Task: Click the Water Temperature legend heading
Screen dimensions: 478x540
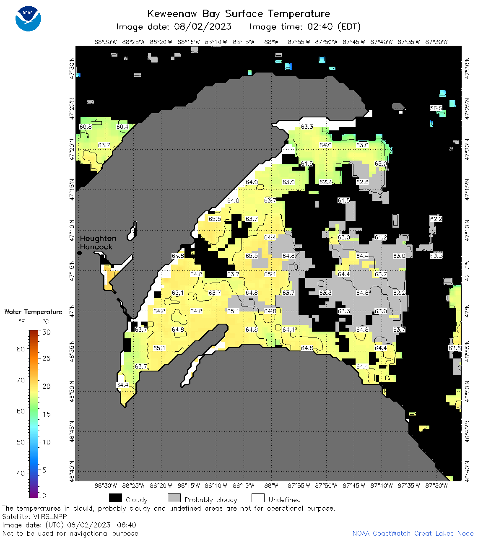Action: (33, 312)
